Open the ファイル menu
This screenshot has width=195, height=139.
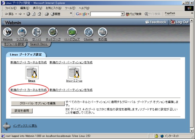11,8
